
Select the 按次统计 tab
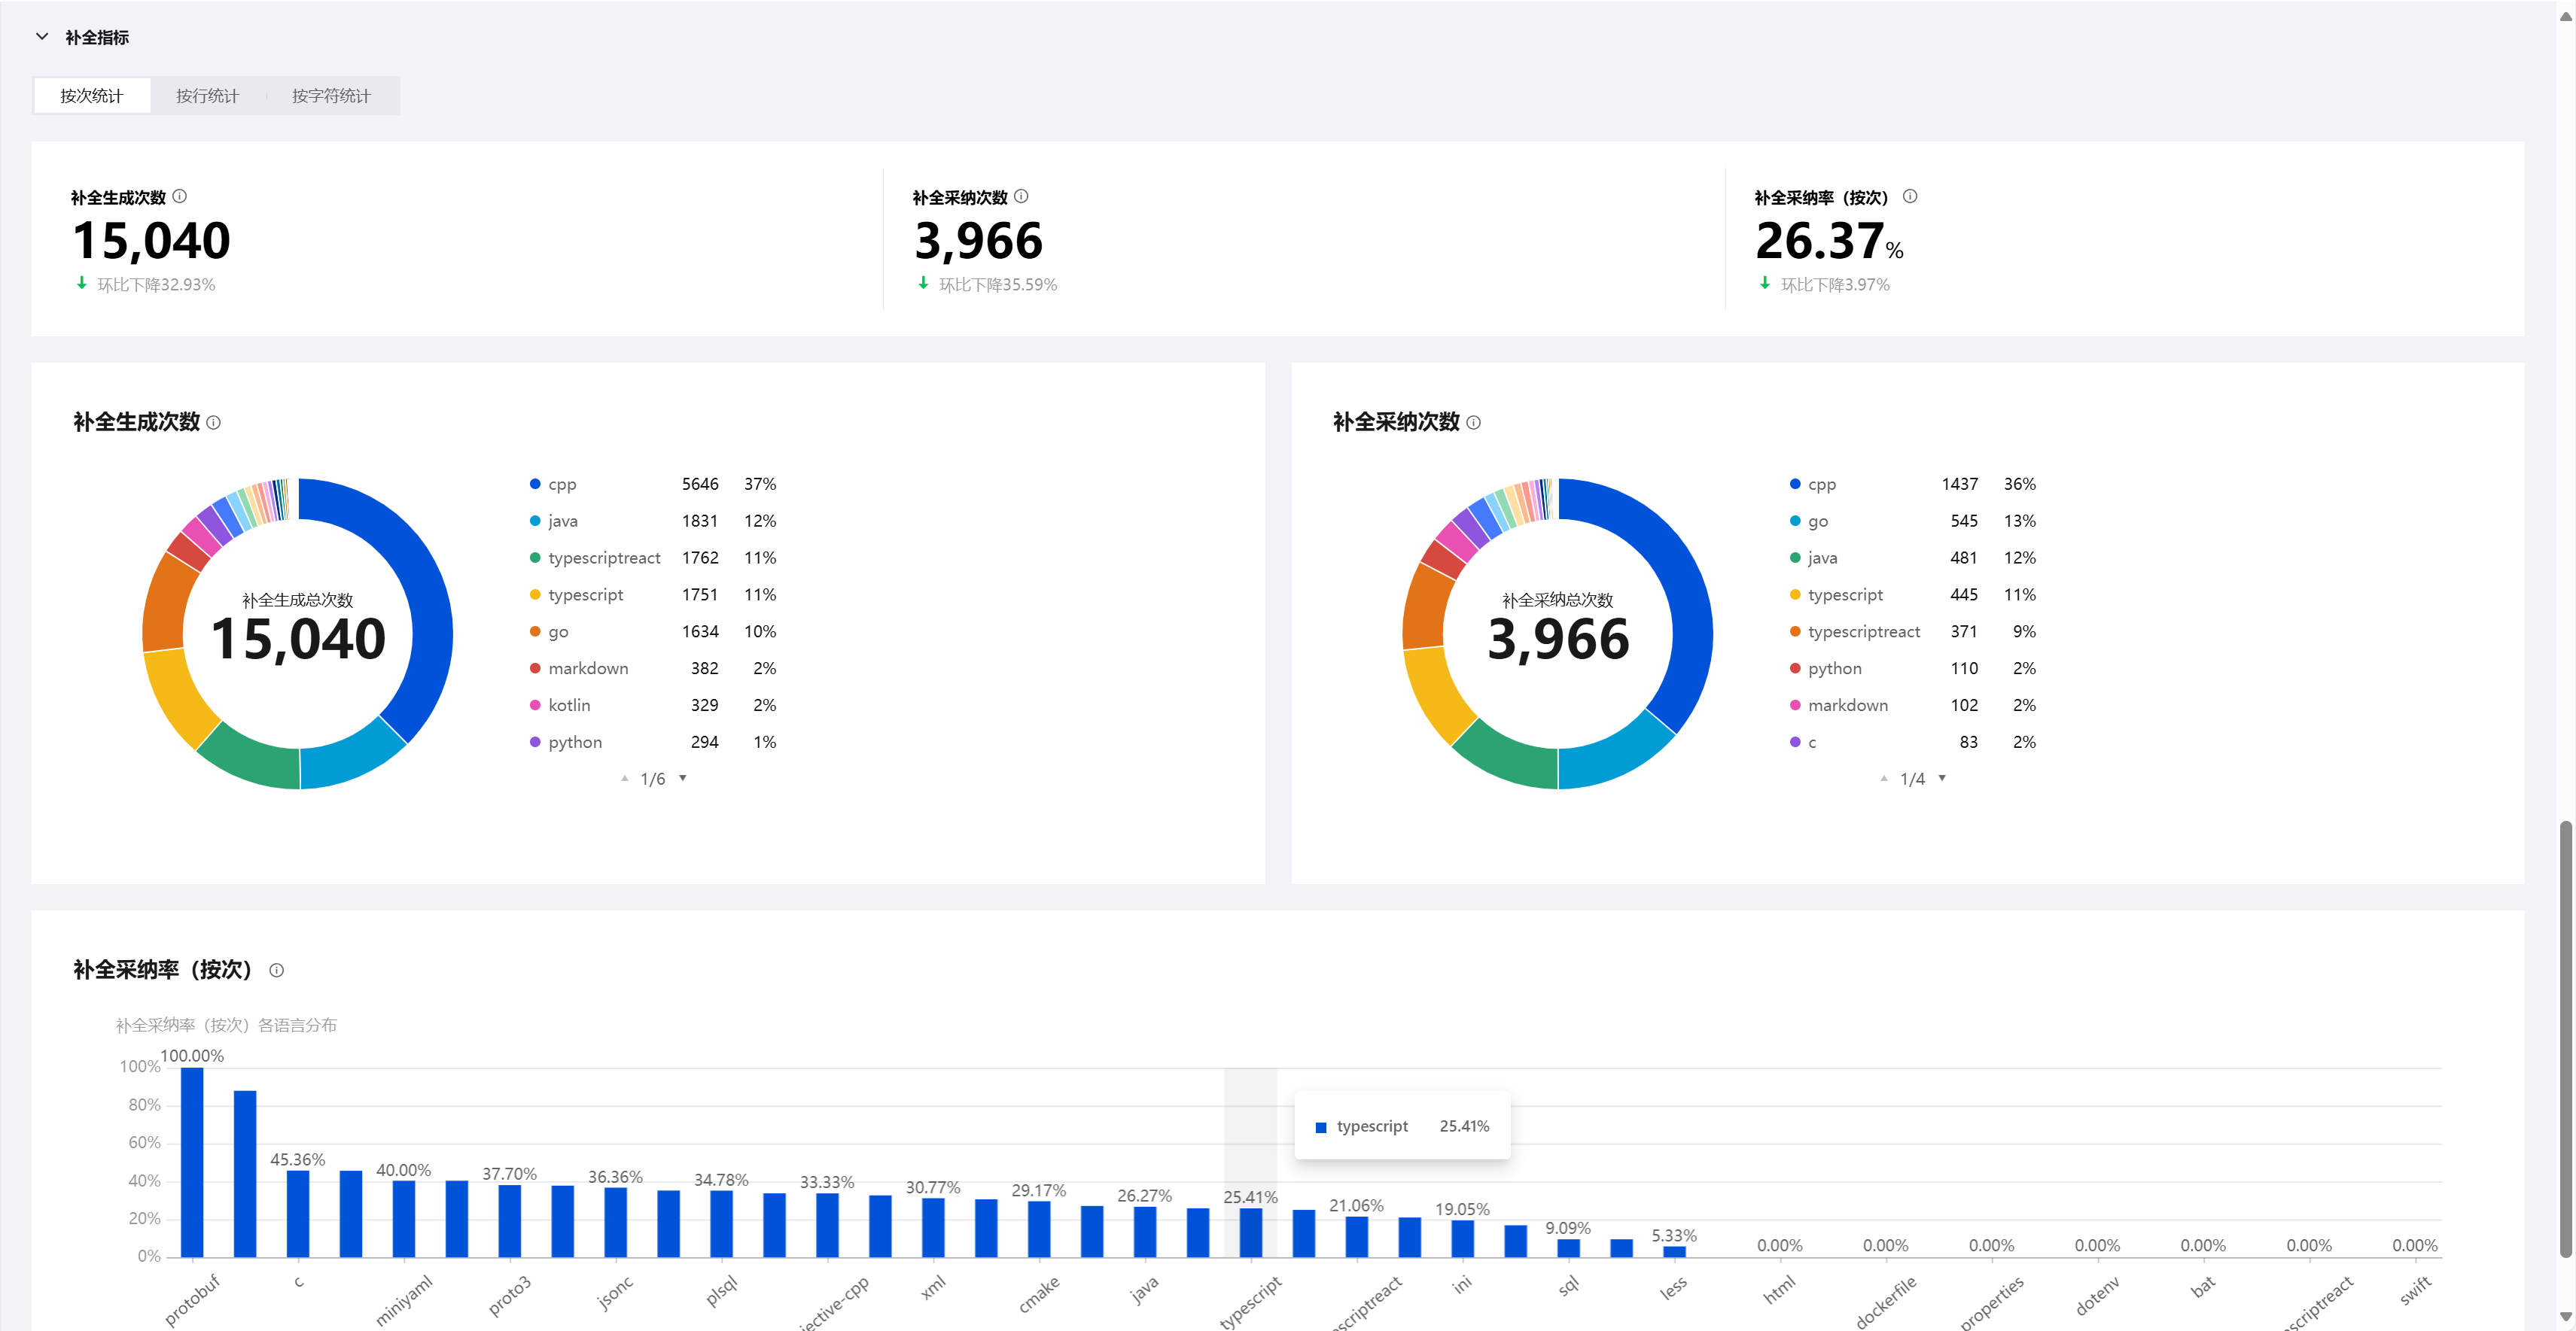click(91, 96)
